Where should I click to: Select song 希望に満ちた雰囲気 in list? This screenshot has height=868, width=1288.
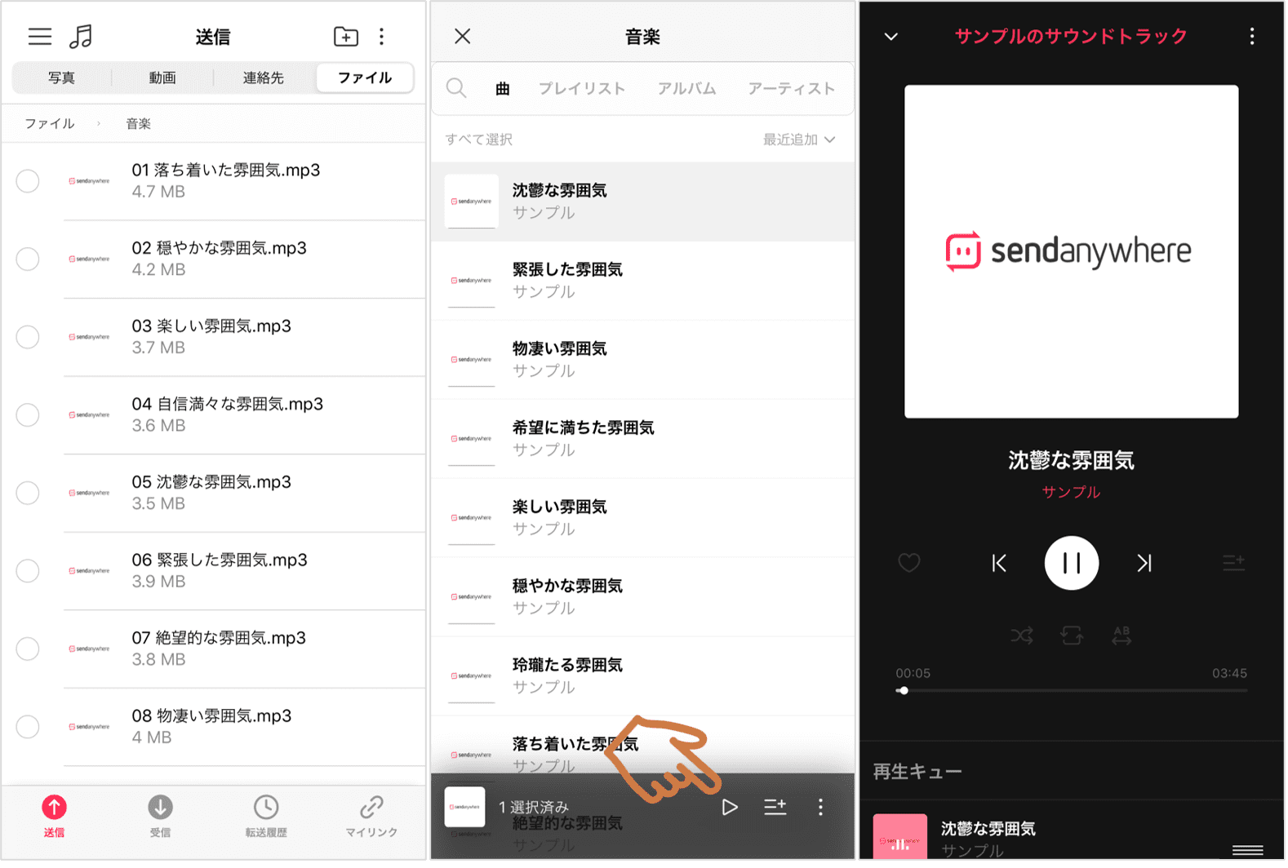coord(643,440)
